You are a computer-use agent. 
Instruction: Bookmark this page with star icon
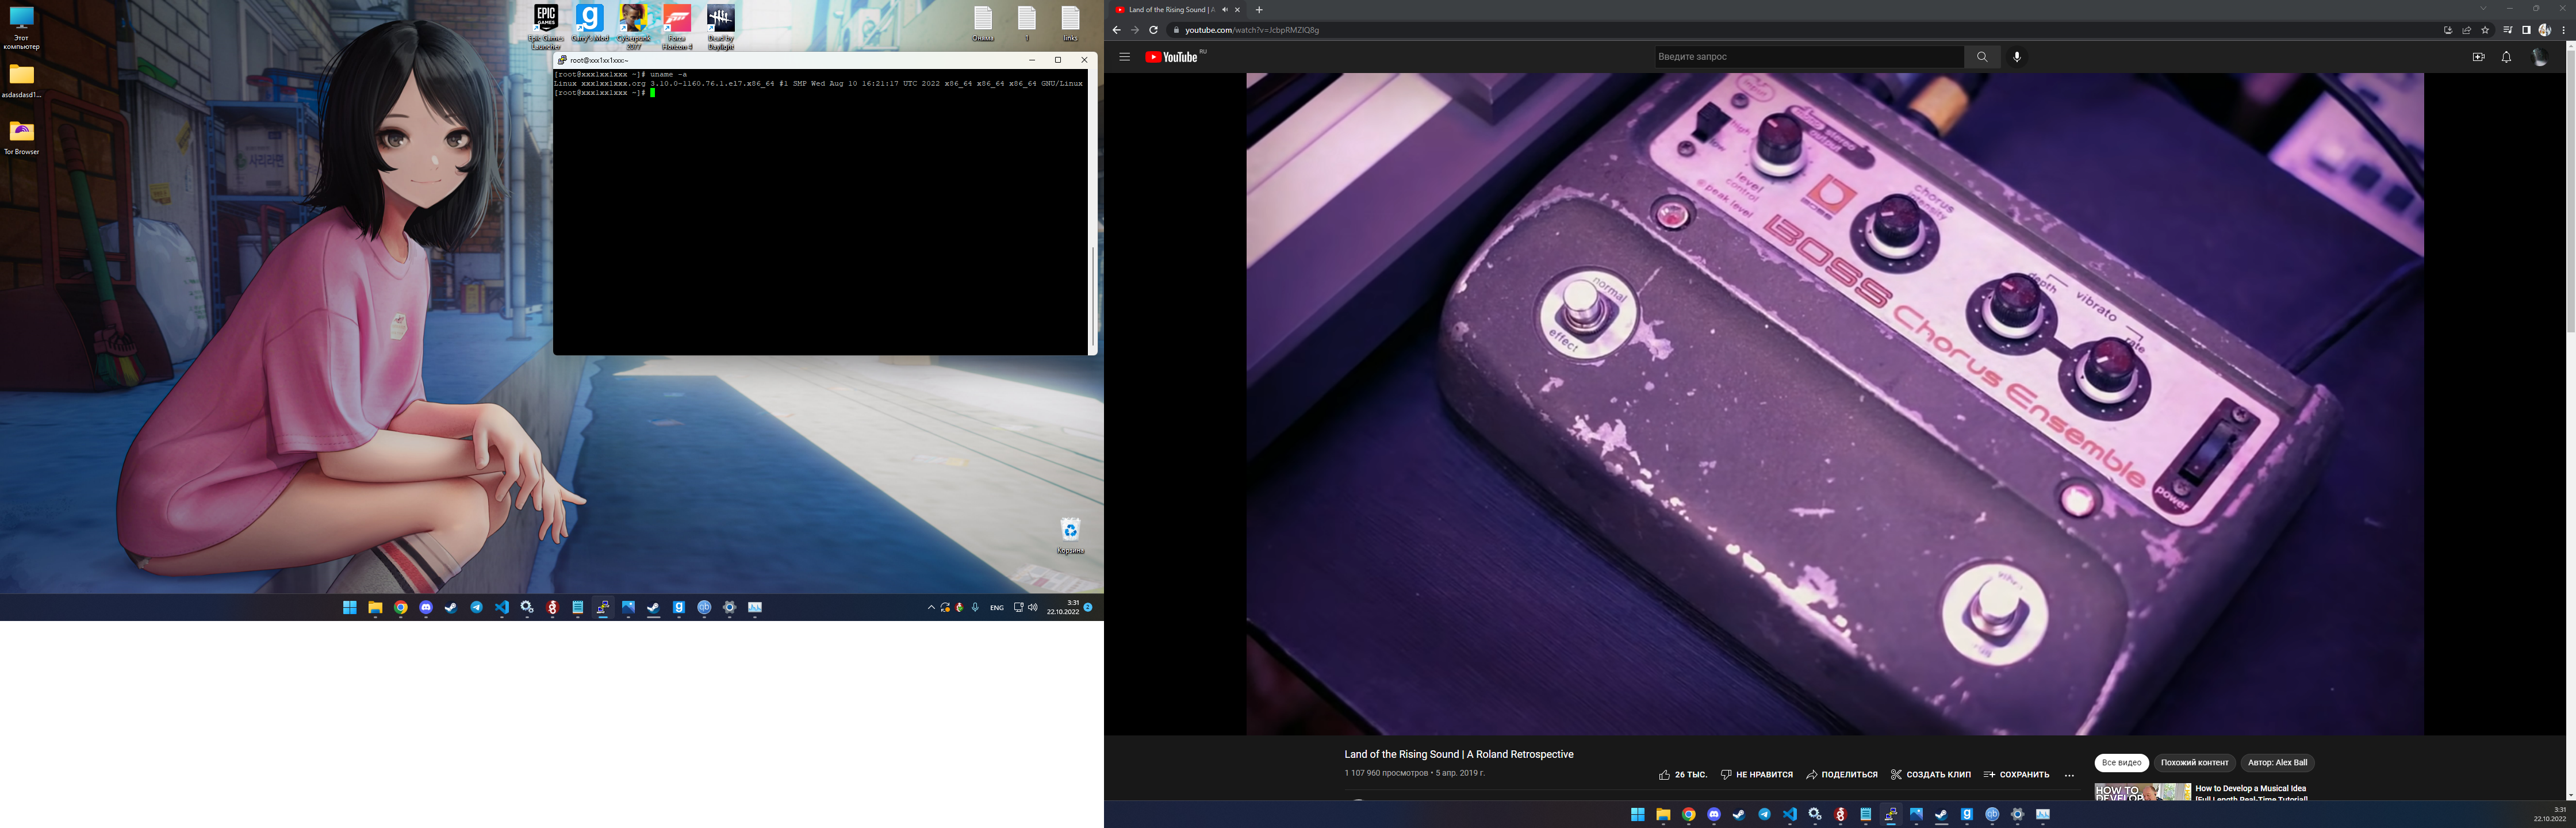click(x=2486, y=30)
